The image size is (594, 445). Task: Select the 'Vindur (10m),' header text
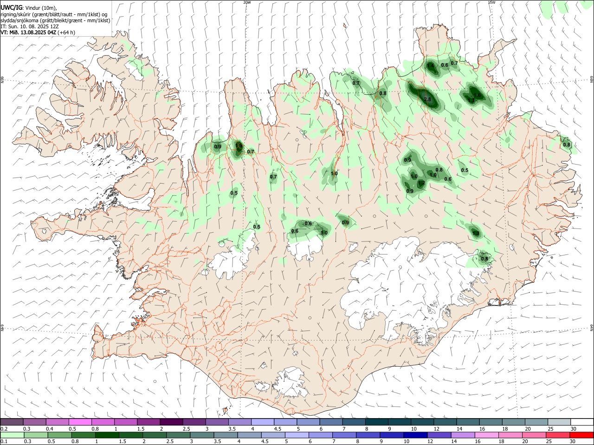point(40,8)
